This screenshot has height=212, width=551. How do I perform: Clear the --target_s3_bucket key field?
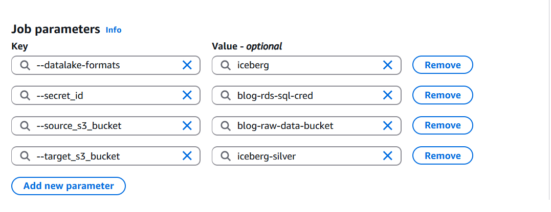pos(187,156)
